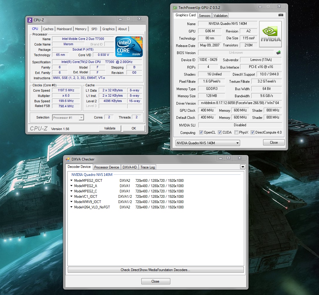
Task: Open the Trace Log tab
Action: 148,167
